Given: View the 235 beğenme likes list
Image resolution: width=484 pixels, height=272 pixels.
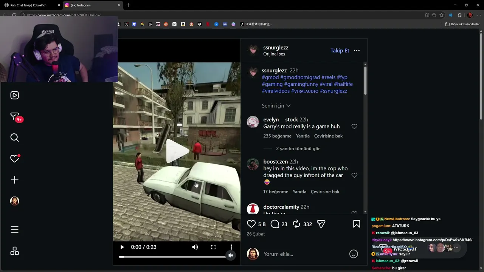Looking at the screenshot, I should [277, 136].
